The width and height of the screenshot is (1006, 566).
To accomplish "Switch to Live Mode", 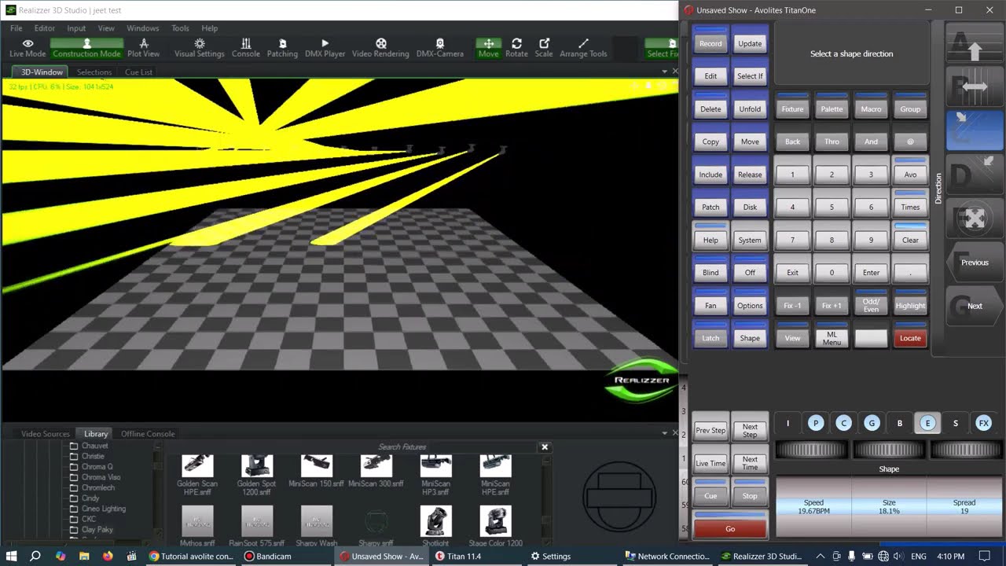I will (28, 48).
